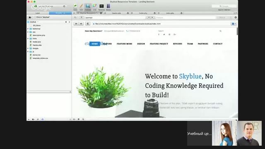Expand the bootstrap folder

(x=28, y=29)
